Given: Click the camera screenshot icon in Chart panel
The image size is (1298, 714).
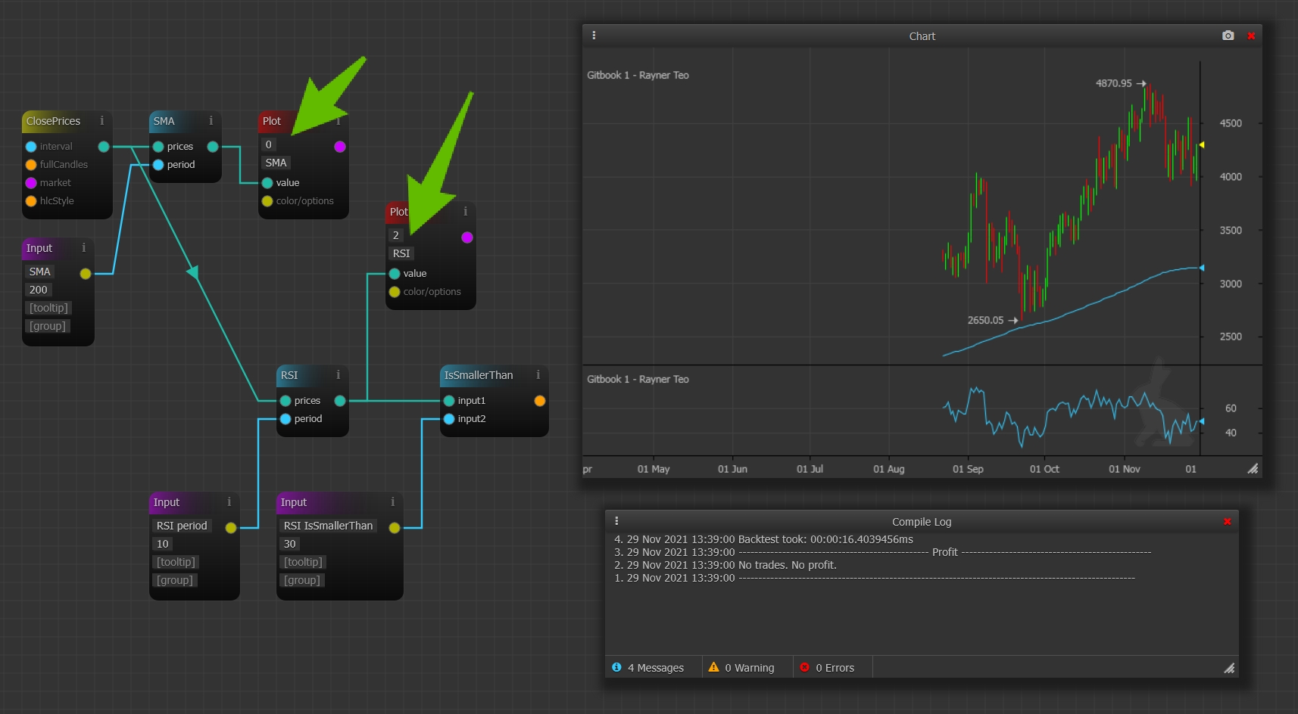Looking at the screenshot, I should pos(1228,36).
